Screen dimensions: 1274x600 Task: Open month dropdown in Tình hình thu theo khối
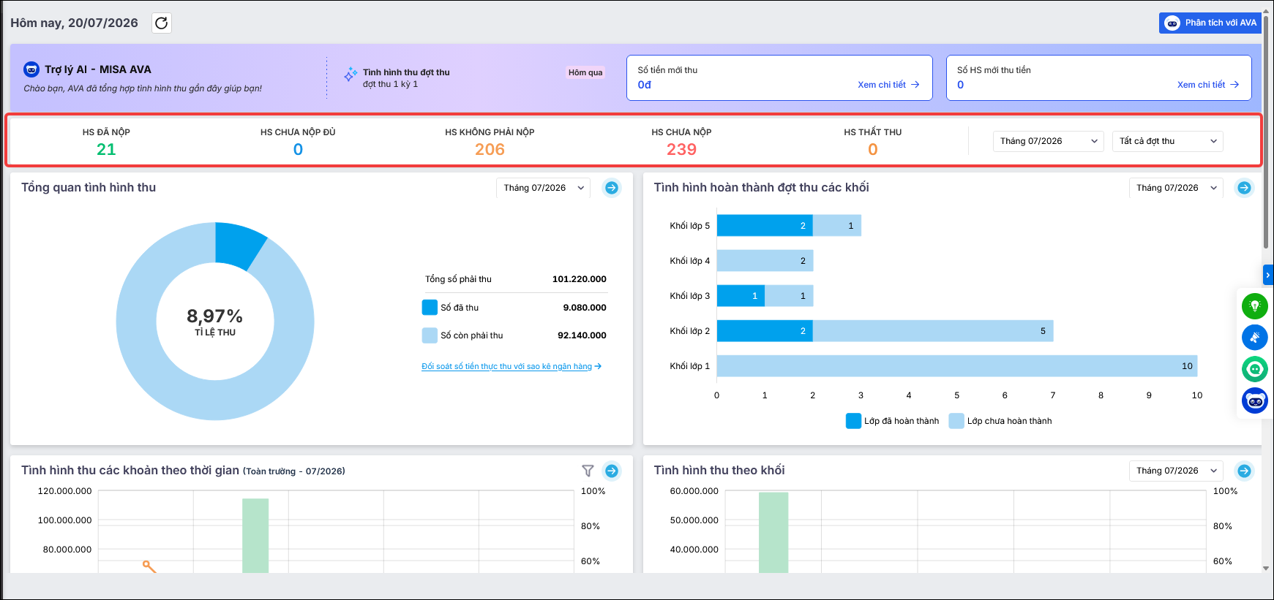click(x=1176, y=471)
